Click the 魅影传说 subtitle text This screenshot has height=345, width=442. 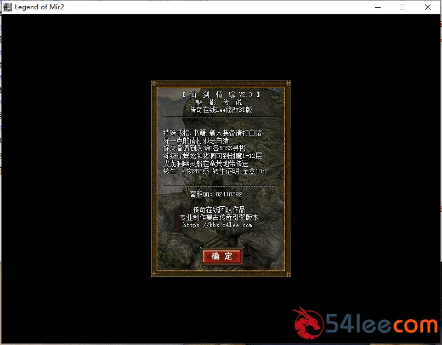219,102
